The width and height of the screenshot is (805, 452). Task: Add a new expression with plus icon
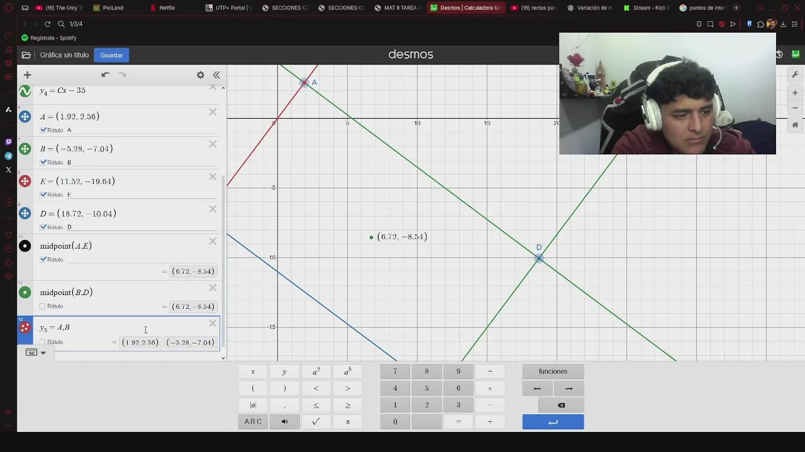[27, 75]
